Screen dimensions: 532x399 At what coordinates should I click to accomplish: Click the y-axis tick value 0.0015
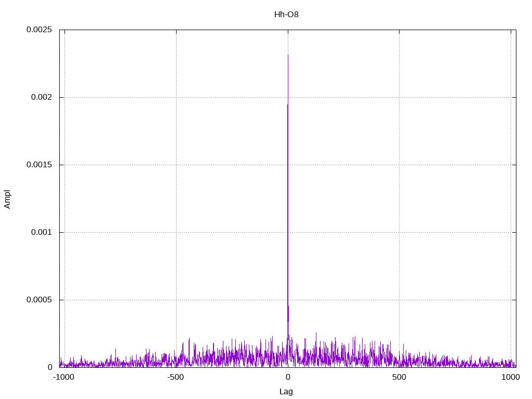39,165
